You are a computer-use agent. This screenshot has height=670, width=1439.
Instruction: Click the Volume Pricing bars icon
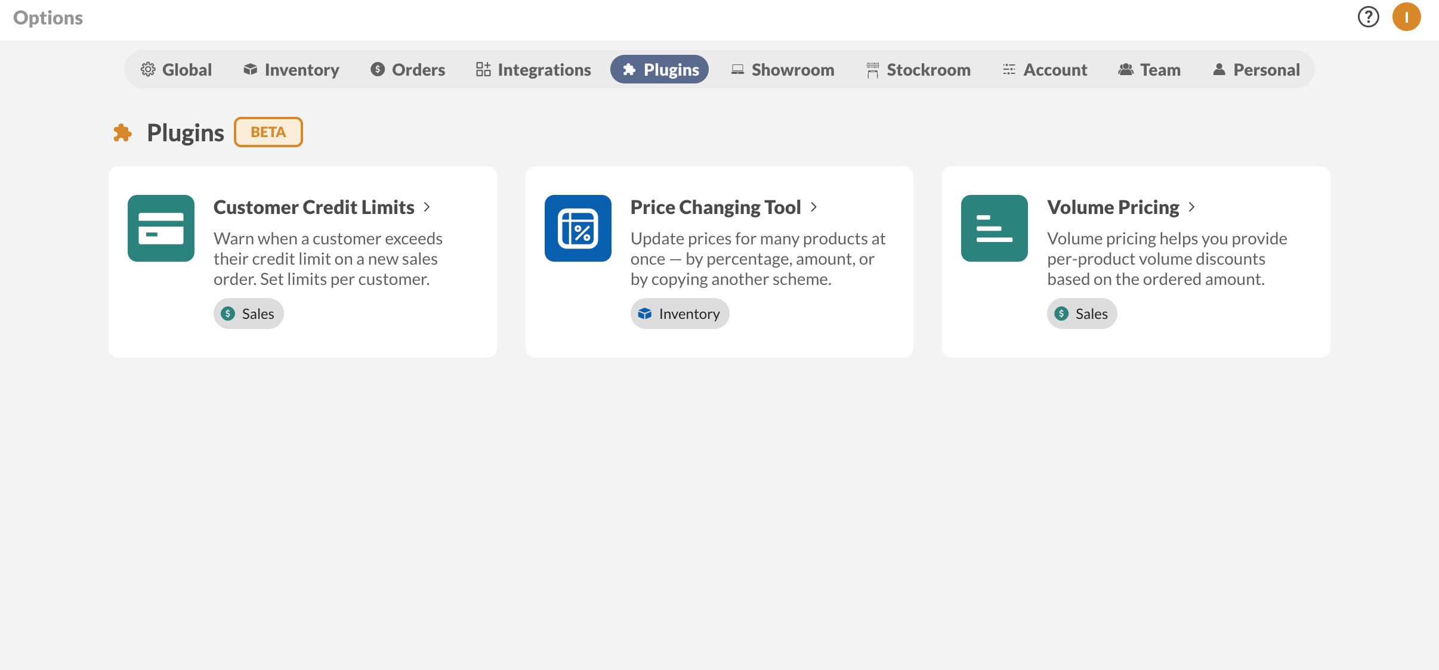pos(995,228)
